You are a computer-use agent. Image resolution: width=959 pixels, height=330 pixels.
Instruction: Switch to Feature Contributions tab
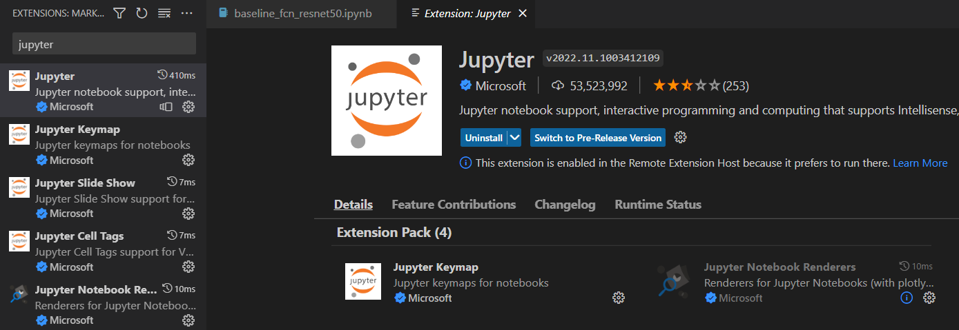click(x=454, y=205)
